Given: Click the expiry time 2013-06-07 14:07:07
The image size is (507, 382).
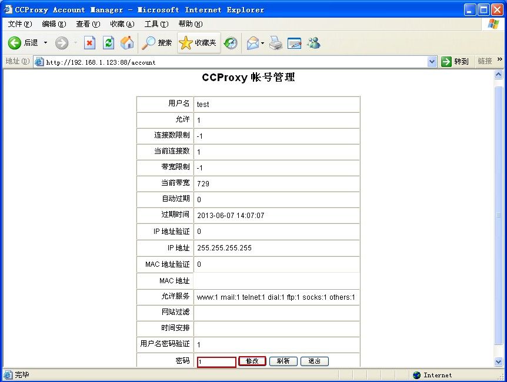Looking at the screenshot, I should tap(231, 216).
